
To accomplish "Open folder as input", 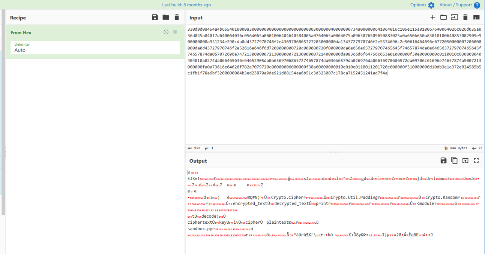I will pyautogui.click(x=443, y=17).
